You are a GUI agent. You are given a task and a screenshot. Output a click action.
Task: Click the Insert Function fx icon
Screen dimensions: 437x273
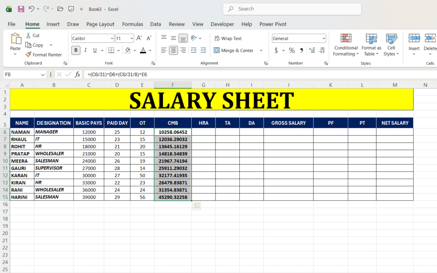pos(78,74)
